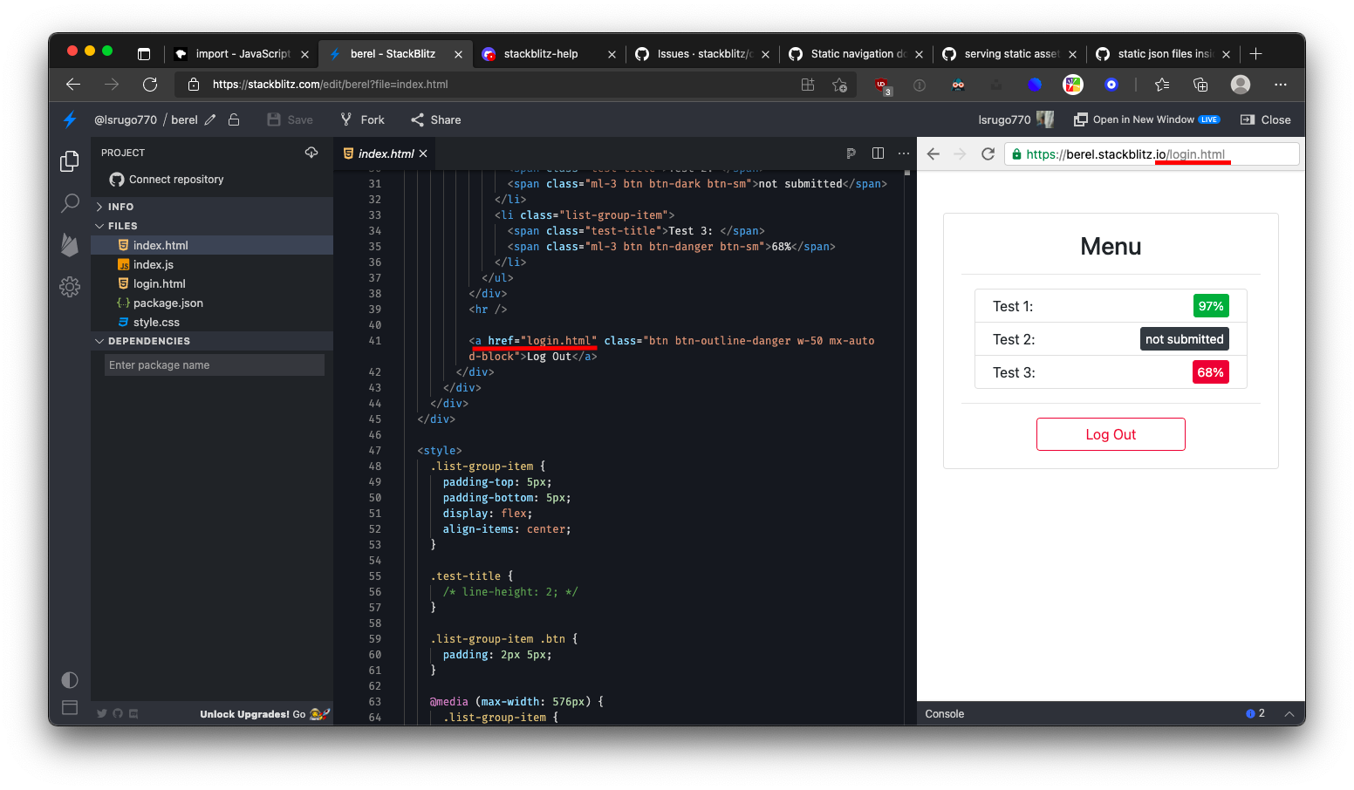Refresh the preview pane
The width and height of the screenshot is (1354, 790).
(988, 153)
